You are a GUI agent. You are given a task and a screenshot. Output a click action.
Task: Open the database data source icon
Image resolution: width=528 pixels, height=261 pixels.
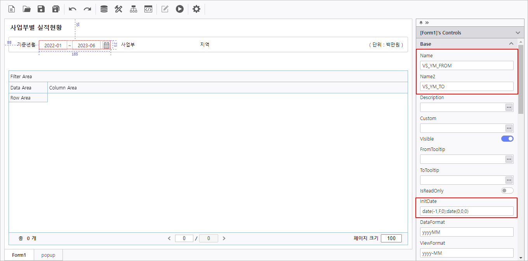click(104, 9)
